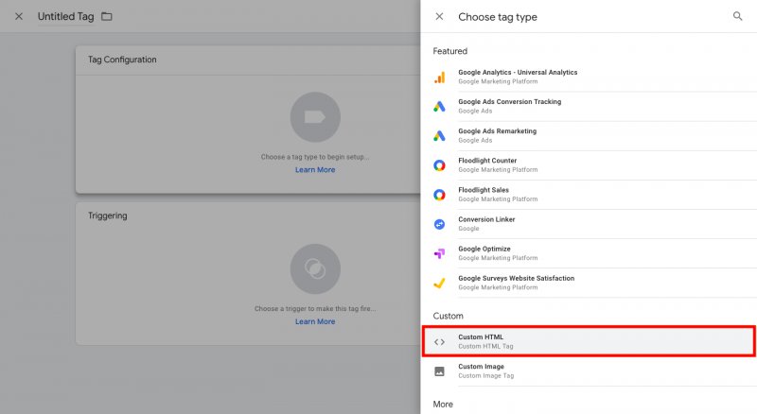Close the Choose tag type panel
The width and height of the screenshot is (757, 414).
point(439,16)
